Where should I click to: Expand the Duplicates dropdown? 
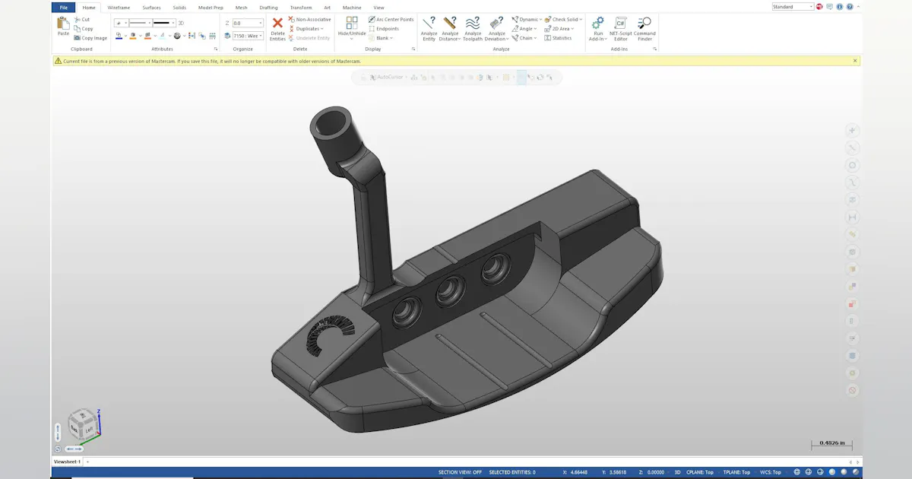[x=321, y=29]
